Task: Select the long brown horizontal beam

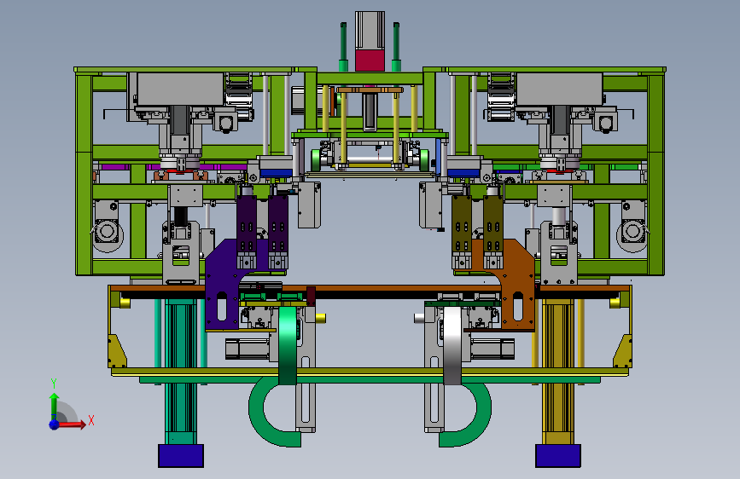Action: click(370, 288)
